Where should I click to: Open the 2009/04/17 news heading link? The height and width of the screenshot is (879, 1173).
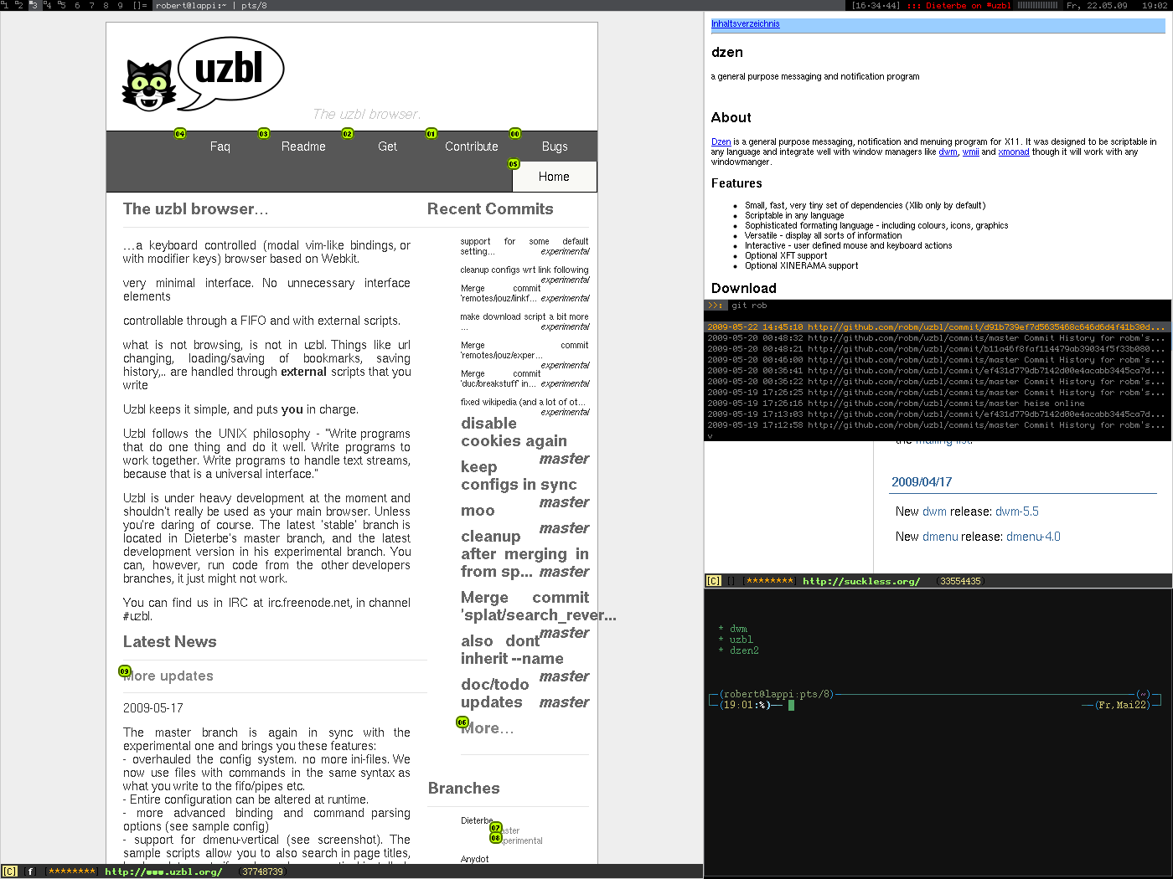coord(922,482)
